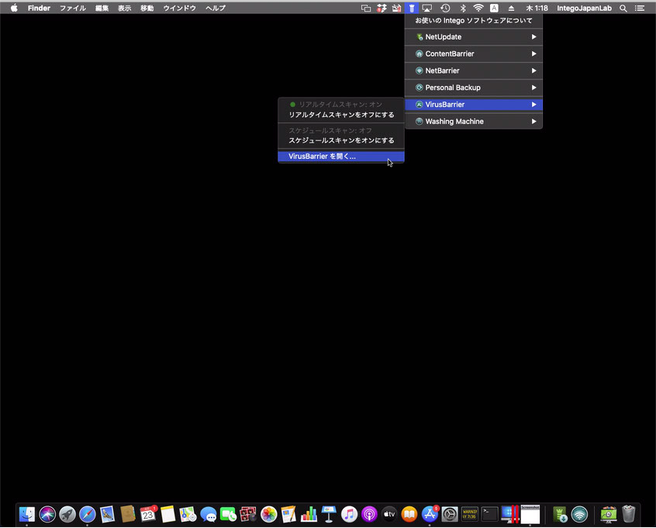This screenshot has width=656, height=528.
Task: Expand the Washing Machine submenu
Action: (x=474, y=121)
